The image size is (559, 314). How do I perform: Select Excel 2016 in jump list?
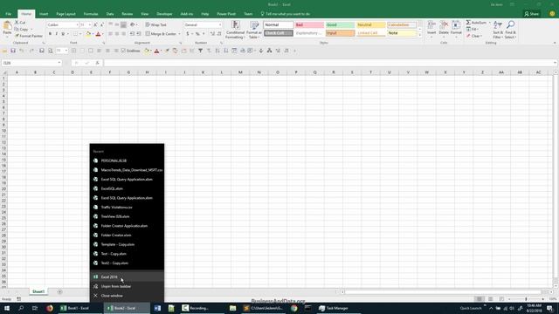pos(127,277)
